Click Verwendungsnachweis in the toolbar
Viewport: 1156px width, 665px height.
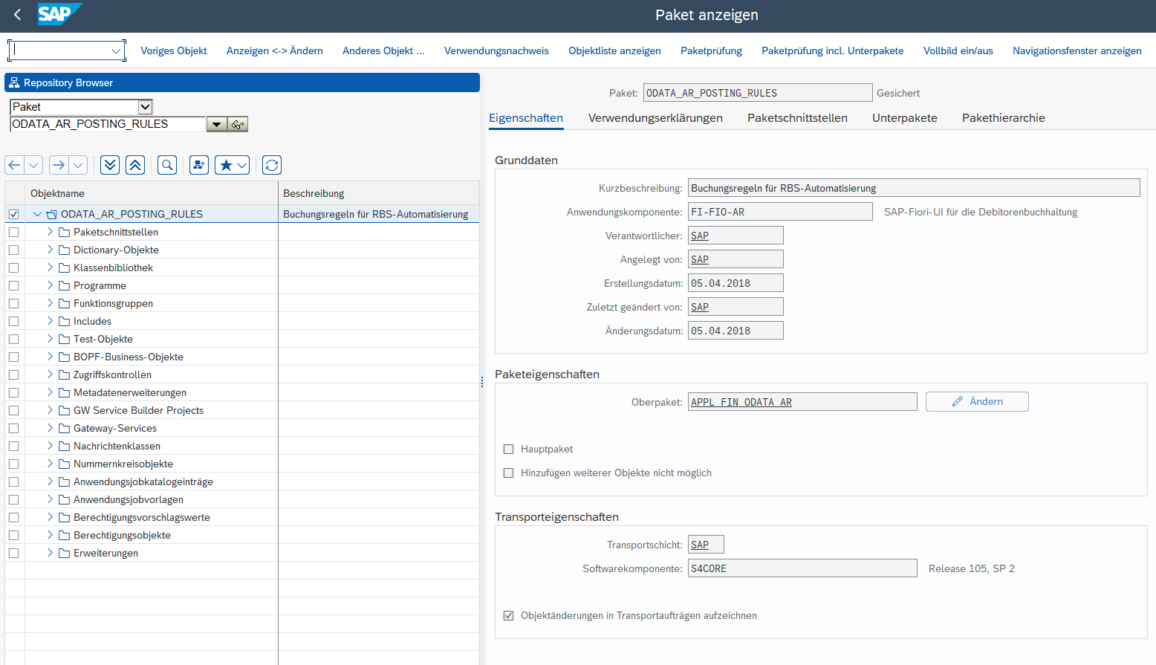(x=496, y=51)
